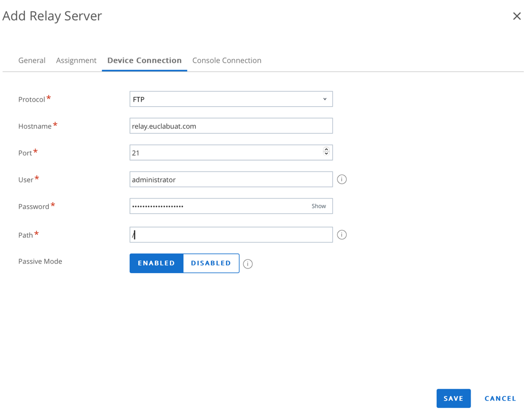Screen dimensions: 527x413
Task: Click inside the Path text field
Action: coord(231,235)
